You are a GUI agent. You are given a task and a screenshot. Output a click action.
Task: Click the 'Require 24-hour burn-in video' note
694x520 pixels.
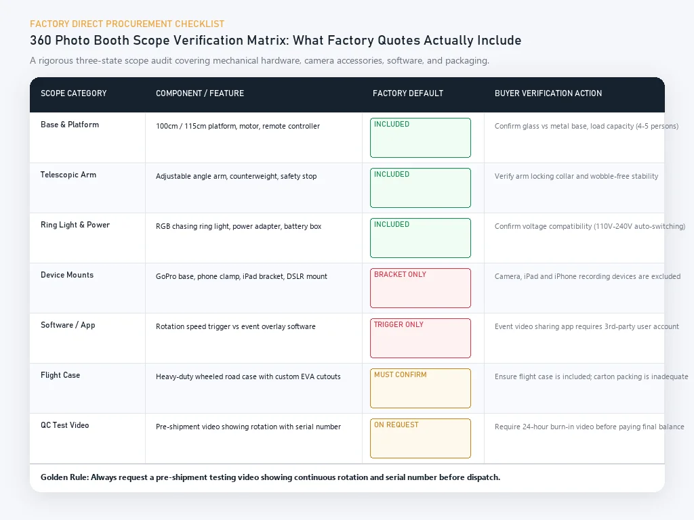(590, 427)
